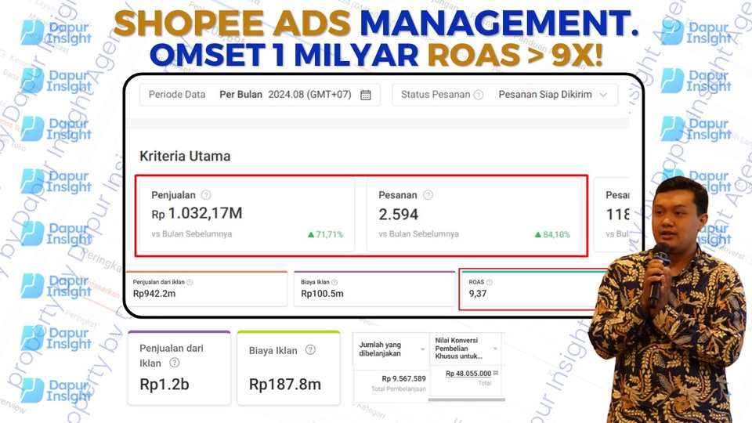
Task: Click the Periode Data label
Action: click(x=177, y=95)
